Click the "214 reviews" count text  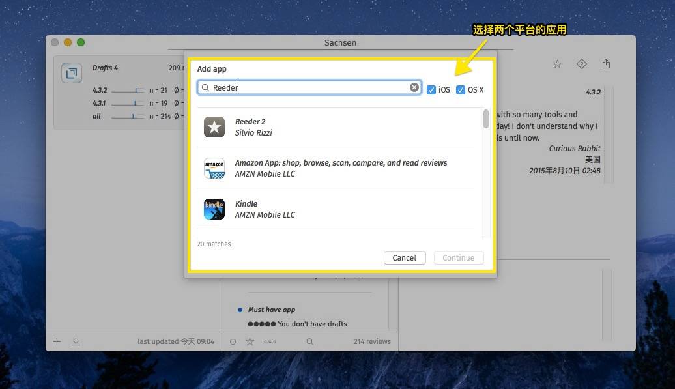pos(373,341)
